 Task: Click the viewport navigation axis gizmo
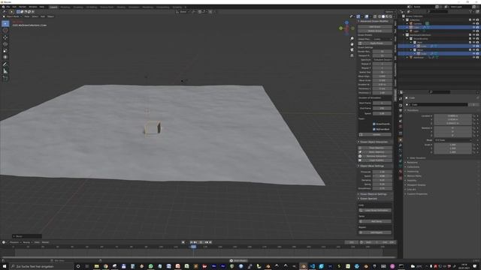[x=346, y=28]
